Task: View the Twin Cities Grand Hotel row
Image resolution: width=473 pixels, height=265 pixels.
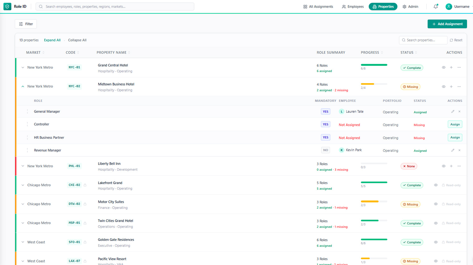Action: tap(436, 223)
